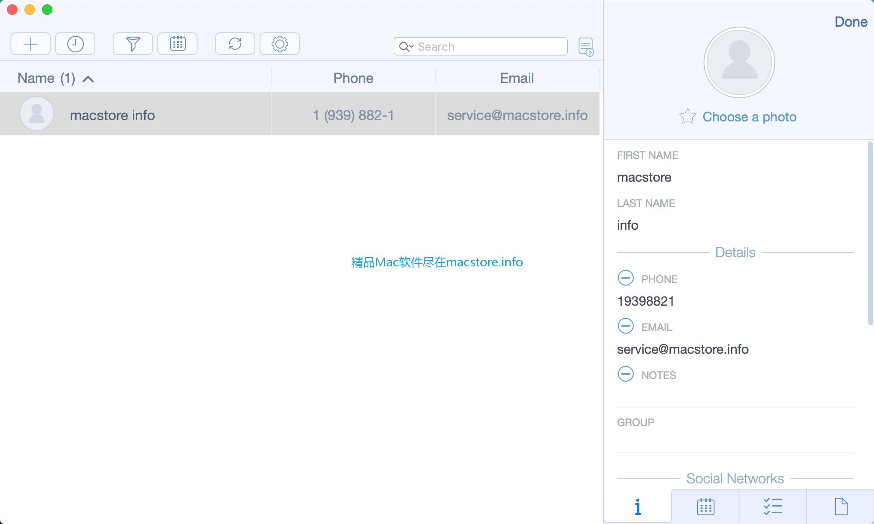Image resolution: width=874 pixels, height=524 pixels.
Task: Switch to the Tasks tab icon
Action: (x=773, y=506)
